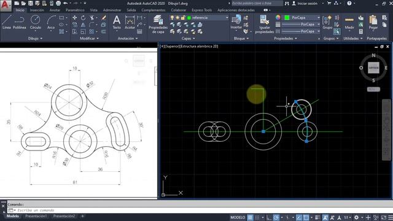393x221 pixels.
Task: Click the Estructura alámbrica 2D visual style label
Action: (x=199, y=47)
